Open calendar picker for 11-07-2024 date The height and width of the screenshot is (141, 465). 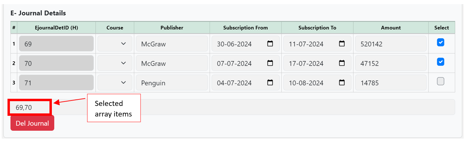tap(342, 44)
